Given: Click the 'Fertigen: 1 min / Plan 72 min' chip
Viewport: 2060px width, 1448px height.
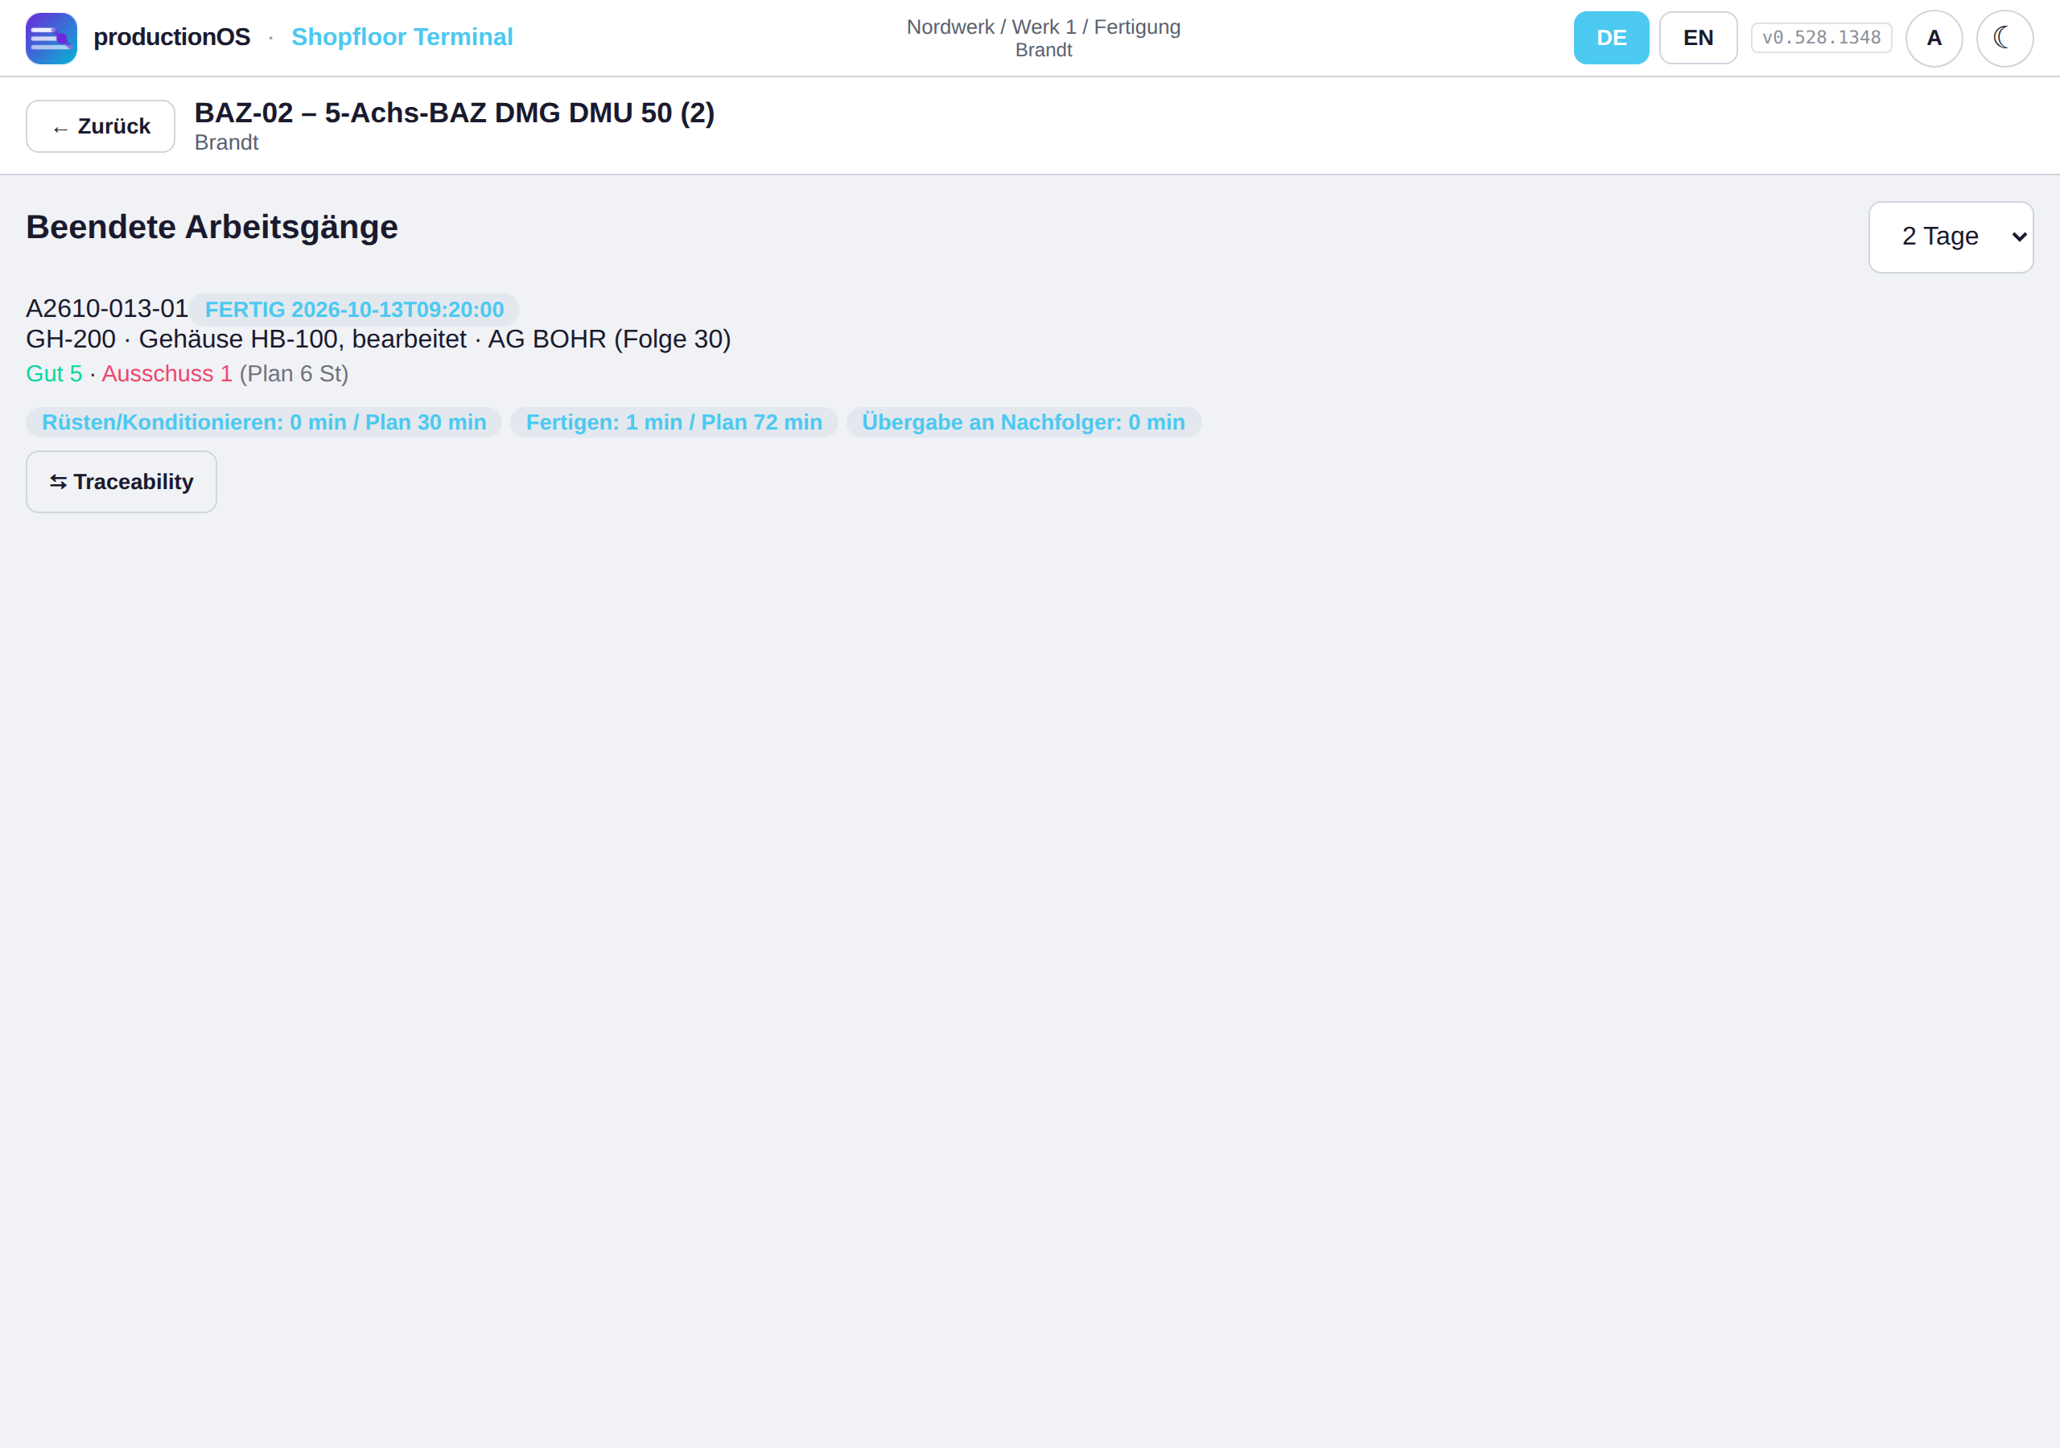Looking at the screenshot, I should click(674, 422).
